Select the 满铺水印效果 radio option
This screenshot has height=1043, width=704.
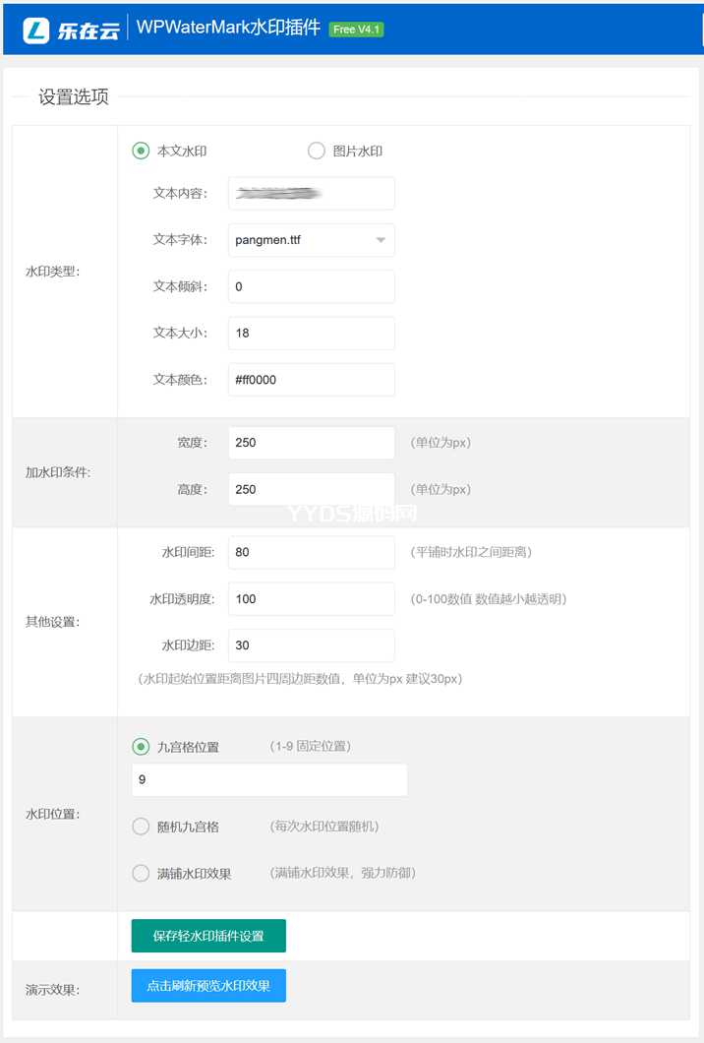[141, 874]
